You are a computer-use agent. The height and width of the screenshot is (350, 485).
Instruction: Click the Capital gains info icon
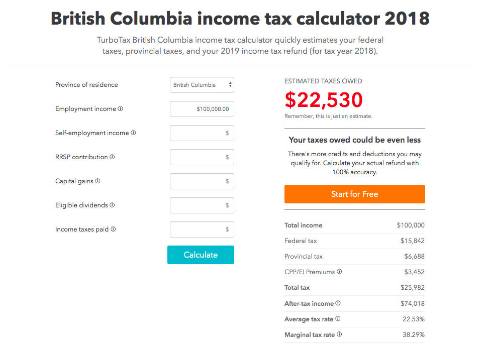point(98,181)
